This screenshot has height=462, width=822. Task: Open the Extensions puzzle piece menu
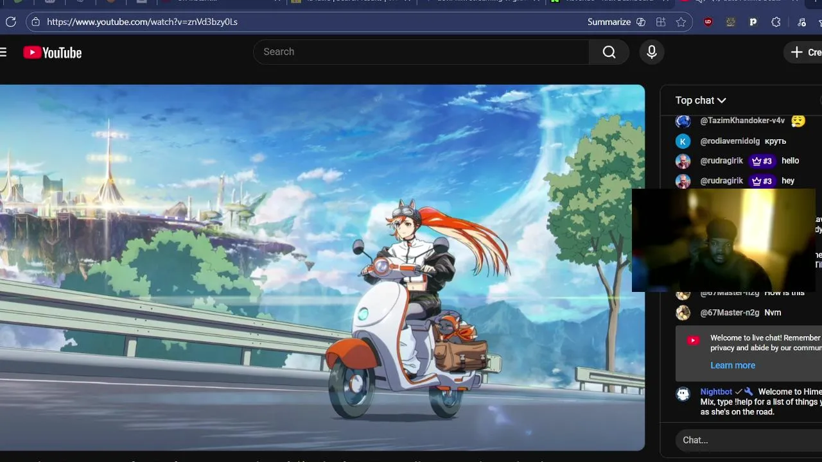[776, 22]
